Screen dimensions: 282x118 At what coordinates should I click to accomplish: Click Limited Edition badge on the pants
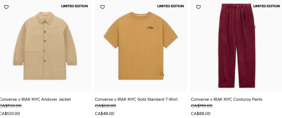[266, 6]
